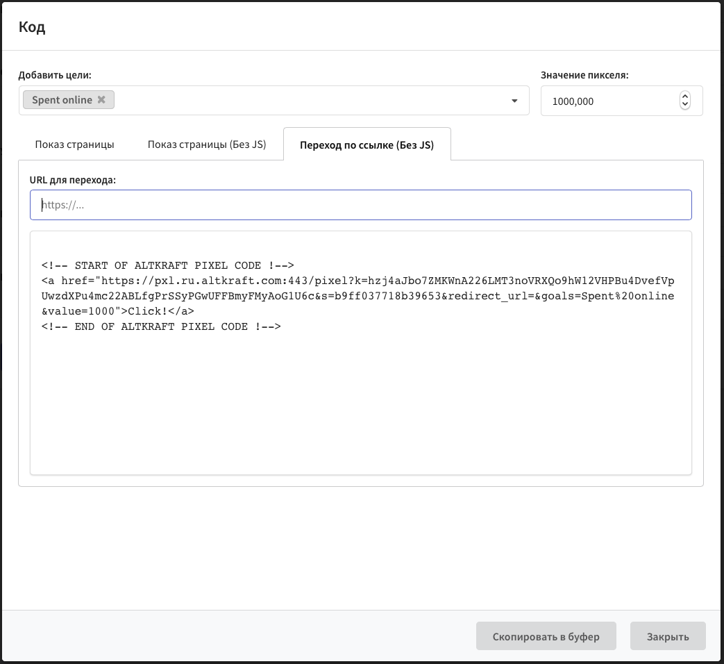Click the Значение пикселя label
This screenshot has width=724, height=664.
point(584,75)
